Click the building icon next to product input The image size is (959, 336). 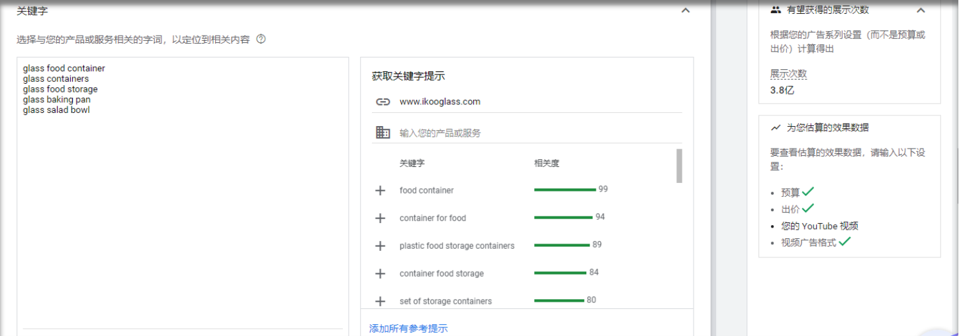383,133
